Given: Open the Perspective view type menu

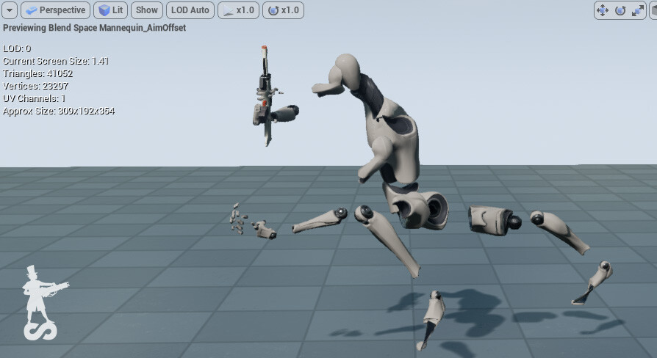Looking at the screenshot, I should click(55, 10).
